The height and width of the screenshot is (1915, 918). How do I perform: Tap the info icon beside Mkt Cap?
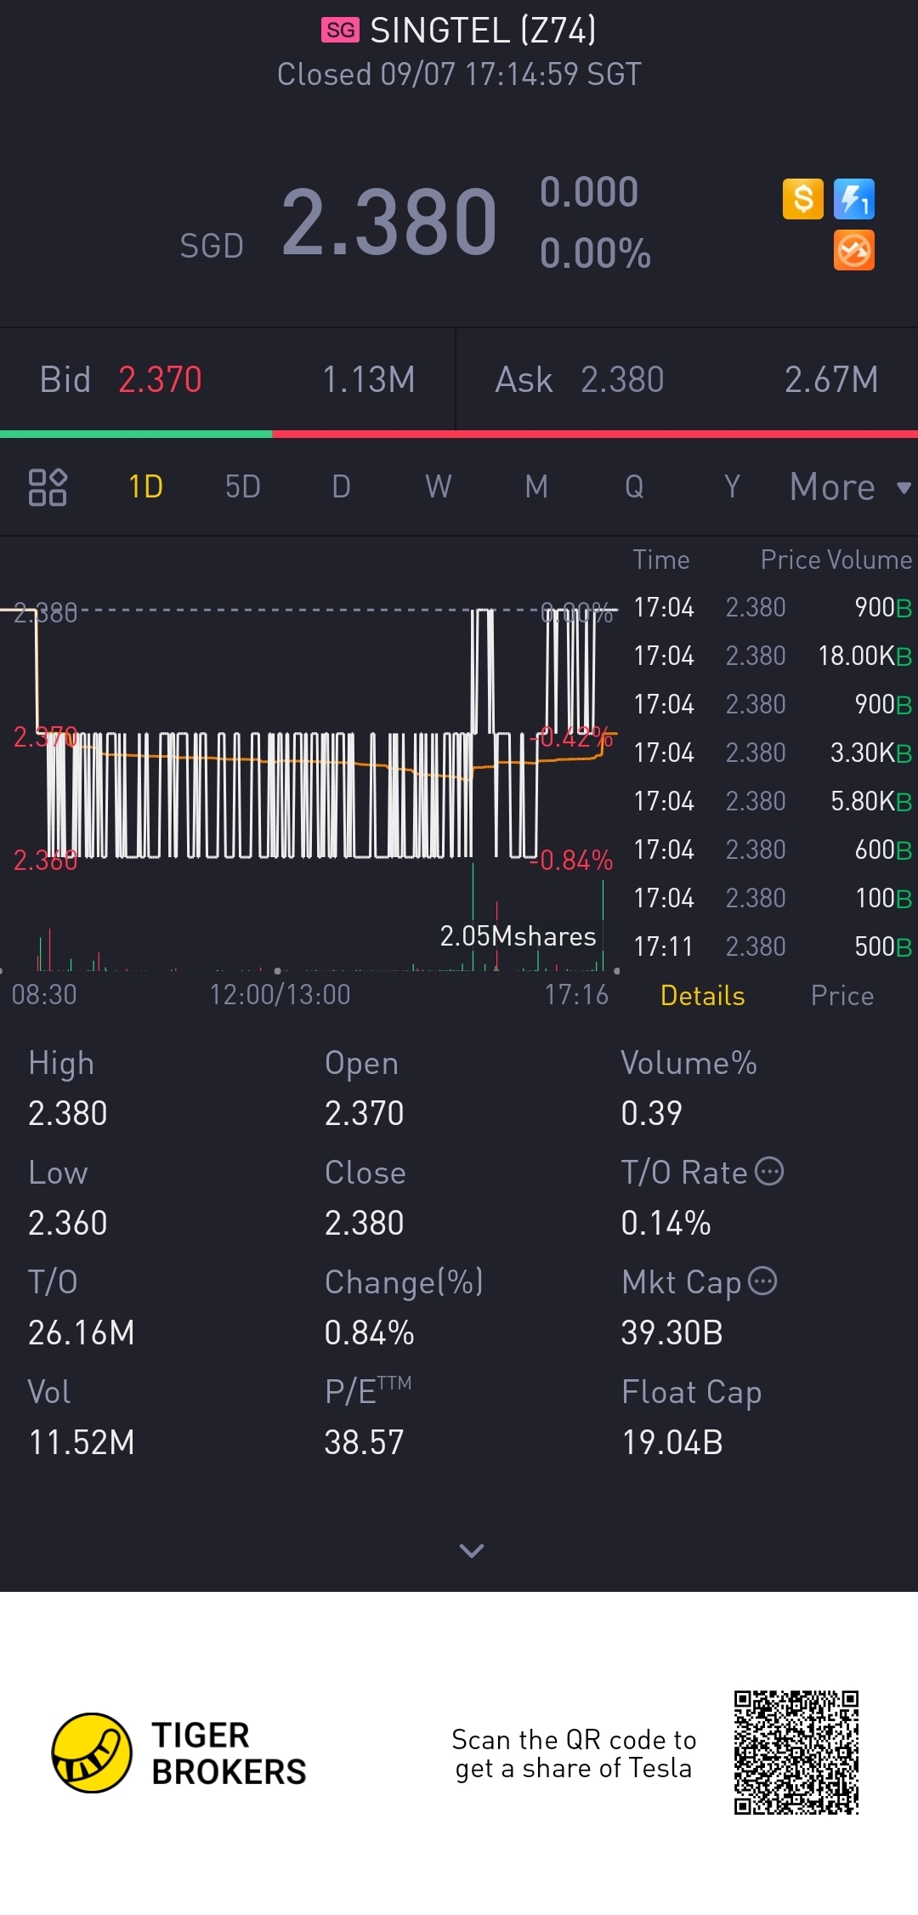762,1281
